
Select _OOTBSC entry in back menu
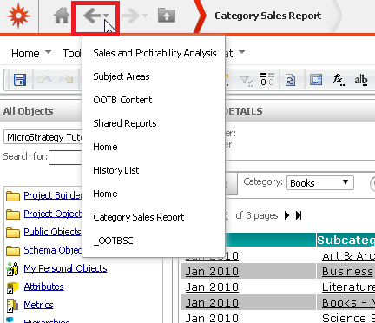pyautogui.click(x=113, y=241)
